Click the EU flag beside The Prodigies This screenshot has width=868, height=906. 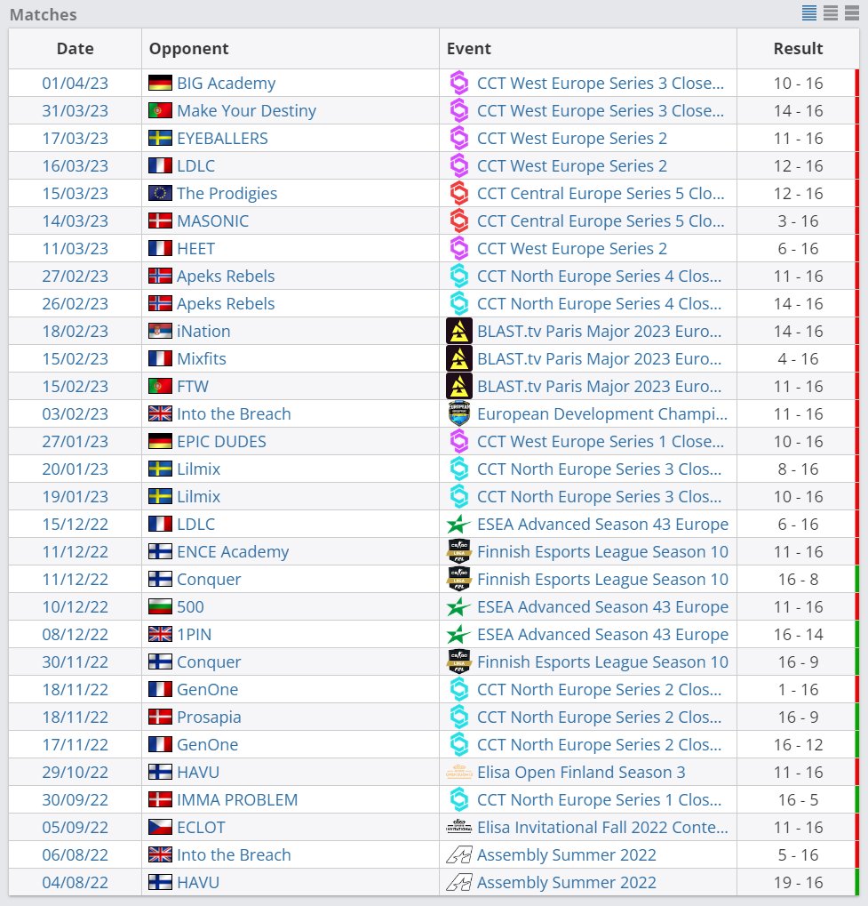(160, 193)
